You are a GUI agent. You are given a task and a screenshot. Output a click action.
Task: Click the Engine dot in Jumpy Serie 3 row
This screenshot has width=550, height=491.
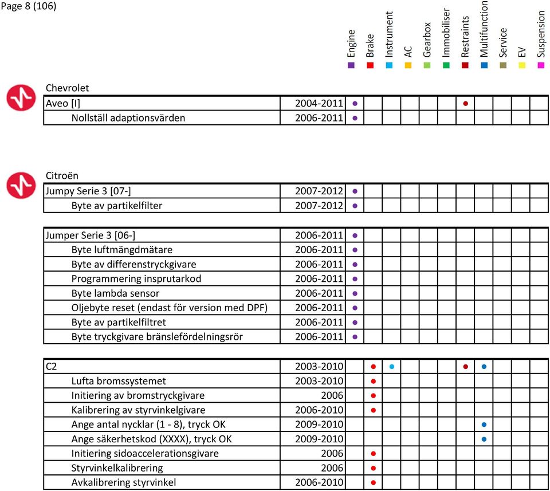click(x=355, y=191)
